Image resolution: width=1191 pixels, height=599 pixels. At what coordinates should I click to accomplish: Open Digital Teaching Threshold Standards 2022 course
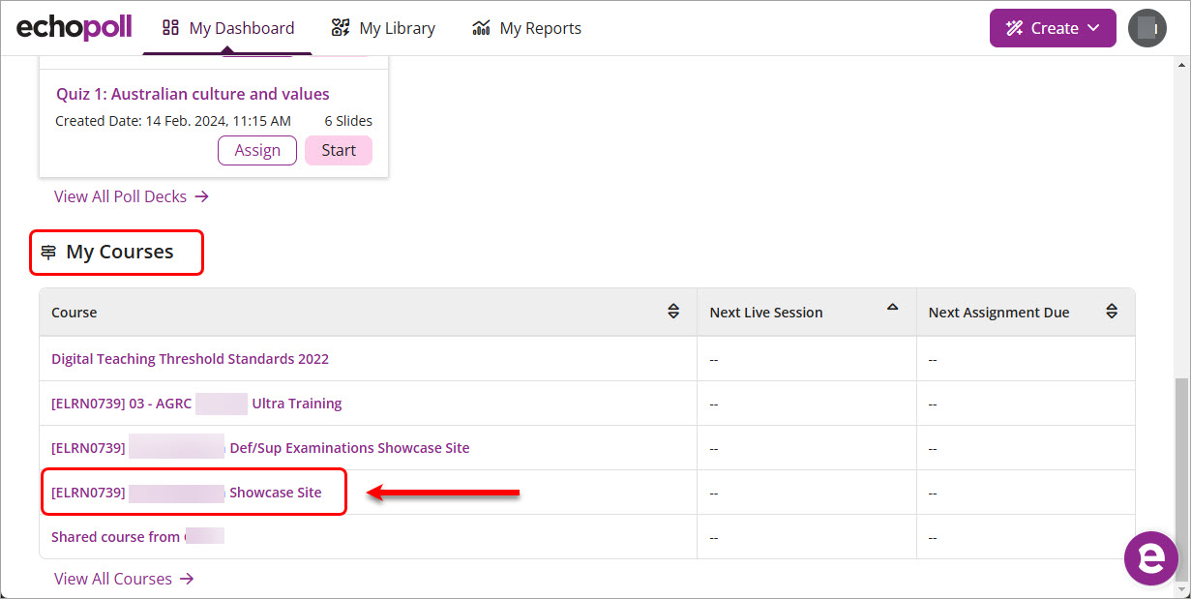coord(190,359)
